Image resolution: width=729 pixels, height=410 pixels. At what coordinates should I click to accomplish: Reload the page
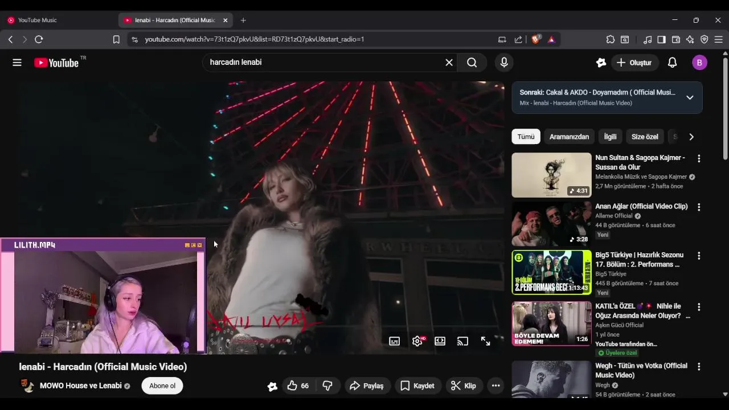click(39, 39)
